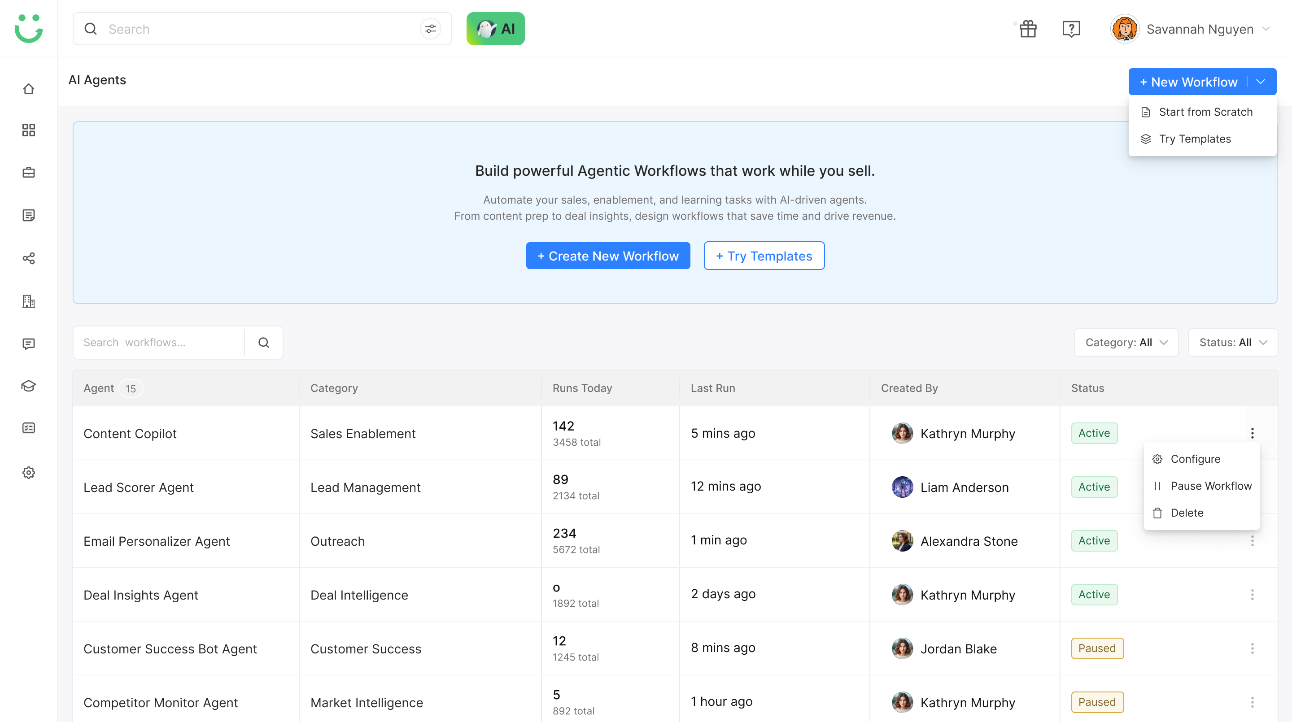Open the chat message sidebar icon

point(29,344)
